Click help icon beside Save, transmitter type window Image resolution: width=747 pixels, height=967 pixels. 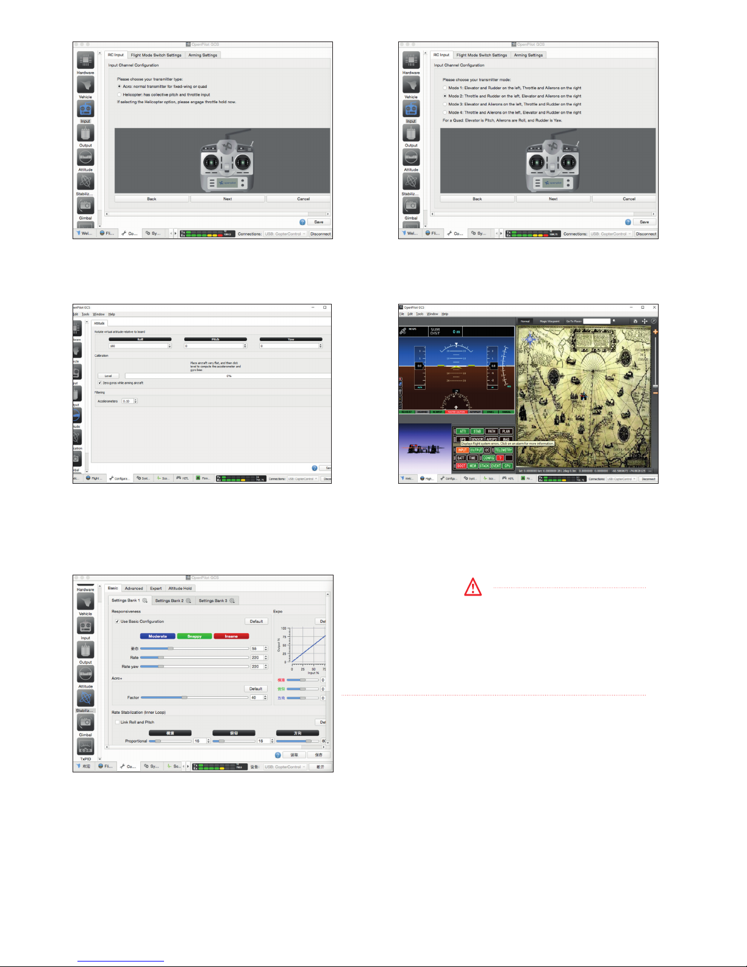point(302,222)
